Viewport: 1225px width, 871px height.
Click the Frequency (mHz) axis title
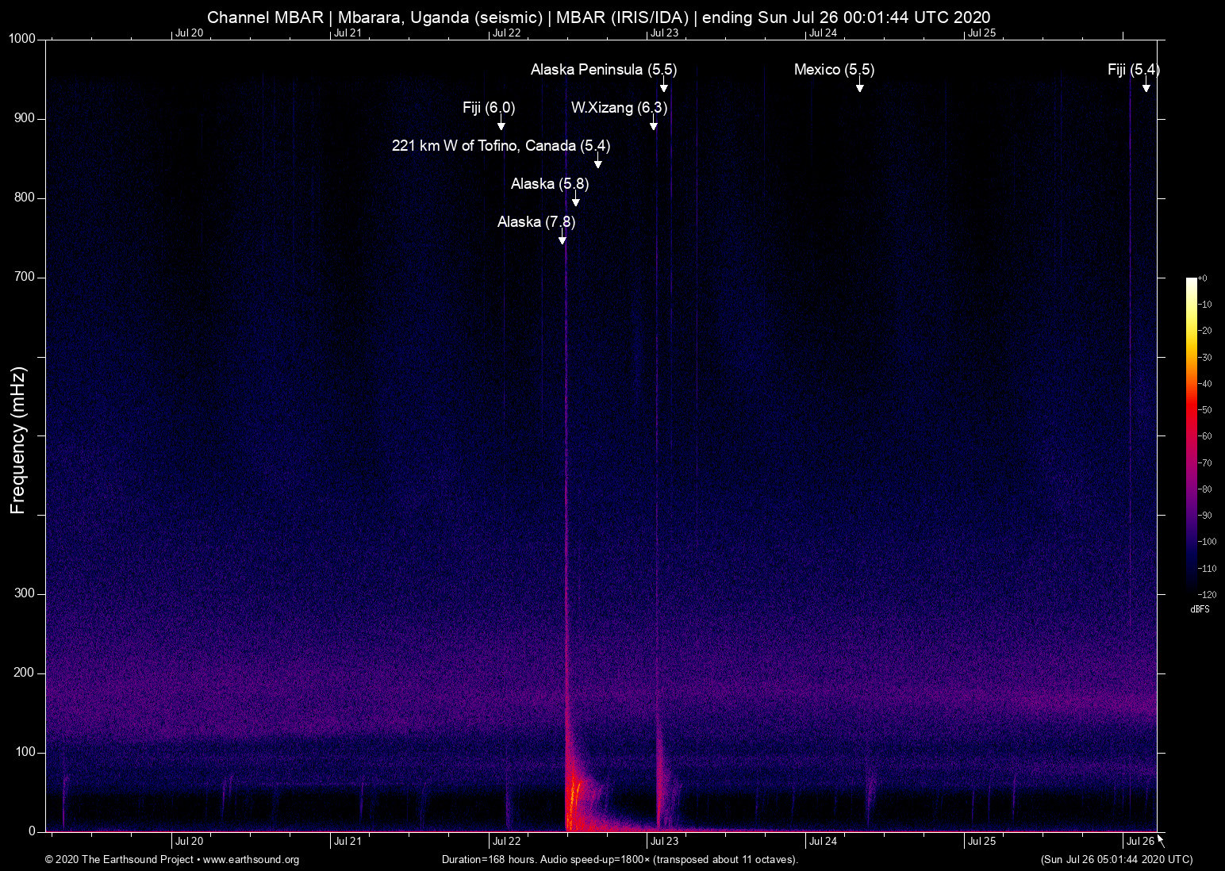pos(18,439)
